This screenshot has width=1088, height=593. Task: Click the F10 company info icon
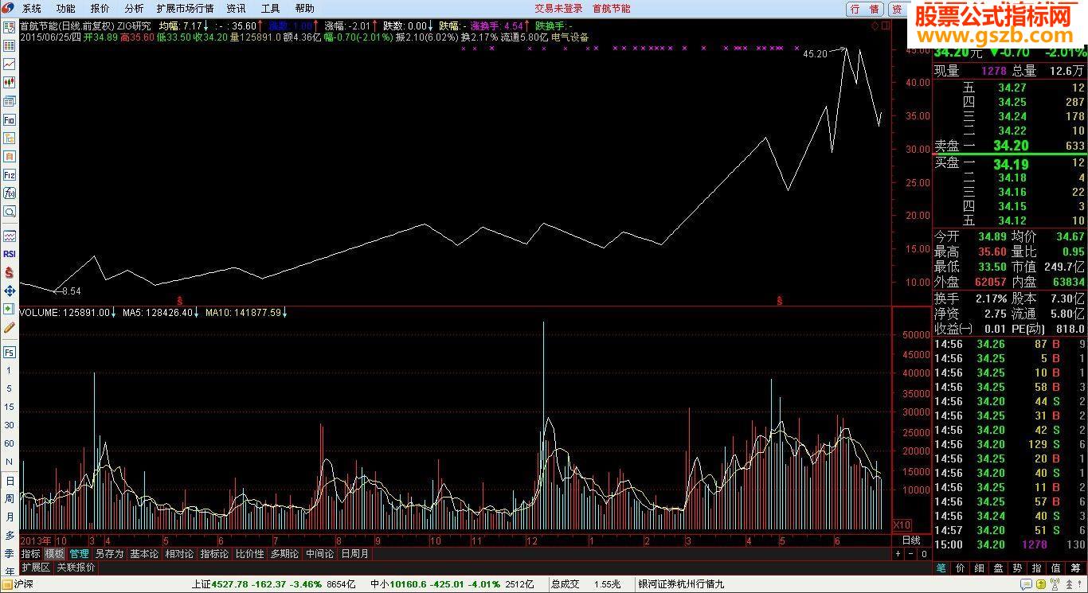(x=10, y=119)
